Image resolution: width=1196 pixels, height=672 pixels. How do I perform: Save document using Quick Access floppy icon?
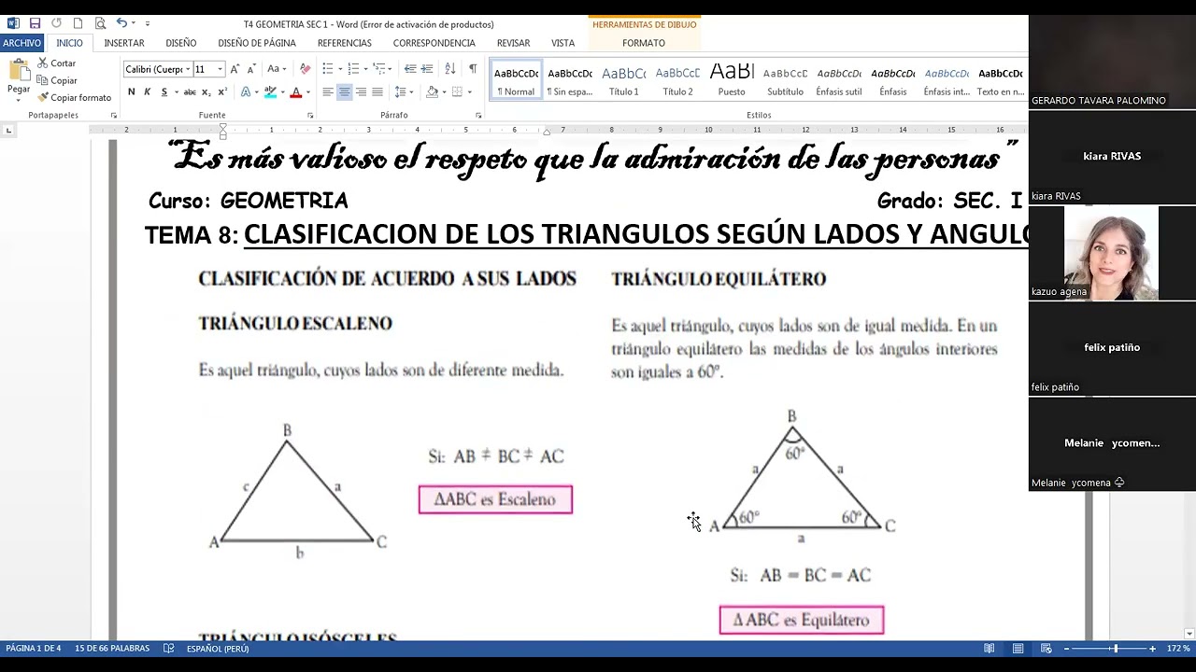tap(35, 23)
